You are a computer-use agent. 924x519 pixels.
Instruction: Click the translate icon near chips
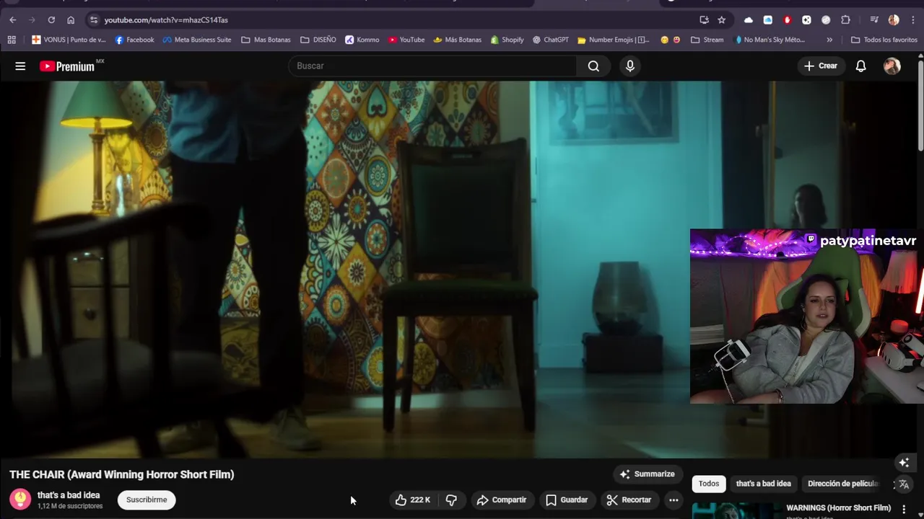[904, 484]
